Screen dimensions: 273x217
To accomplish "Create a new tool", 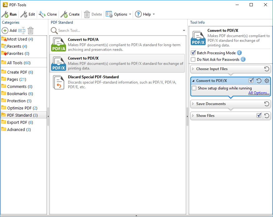I will pyautogui.click(x=70, y=14).
